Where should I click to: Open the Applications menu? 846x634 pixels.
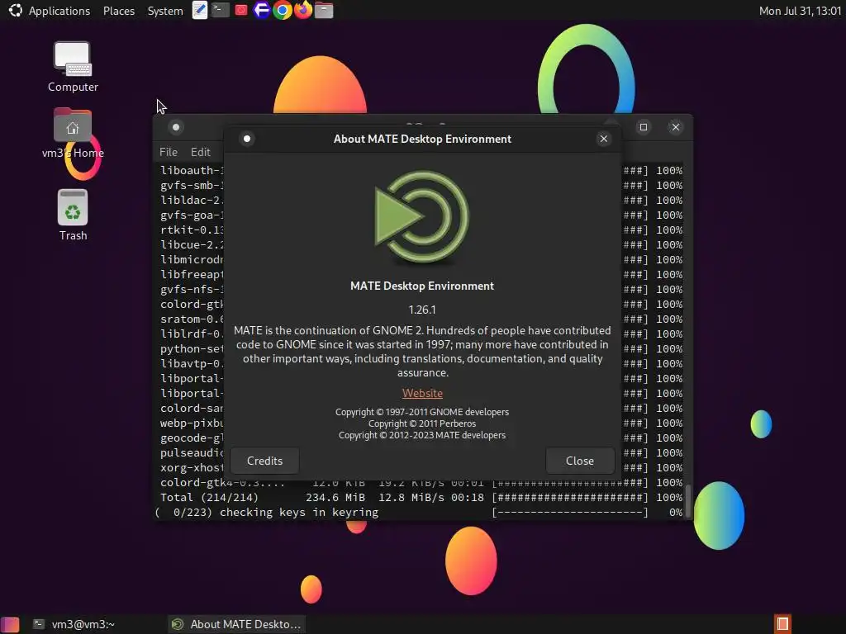coord(59,11)
